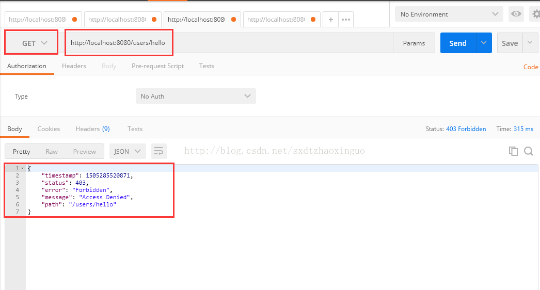Open a new request tab with plus icon
Screen dimensions: 540x290
pyautogui.click(x=330, y=20)
